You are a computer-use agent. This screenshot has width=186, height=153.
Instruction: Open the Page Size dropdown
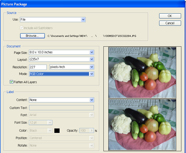[61, 52]
